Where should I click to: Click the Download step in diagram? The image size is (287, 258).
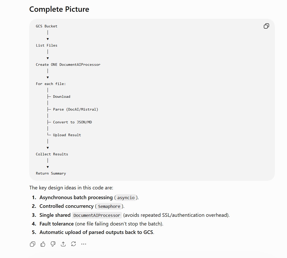(62, 97)
